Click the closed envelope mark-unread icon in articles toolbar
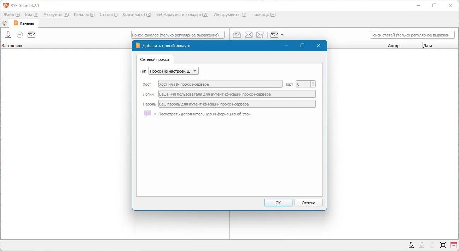 (249, 35)
